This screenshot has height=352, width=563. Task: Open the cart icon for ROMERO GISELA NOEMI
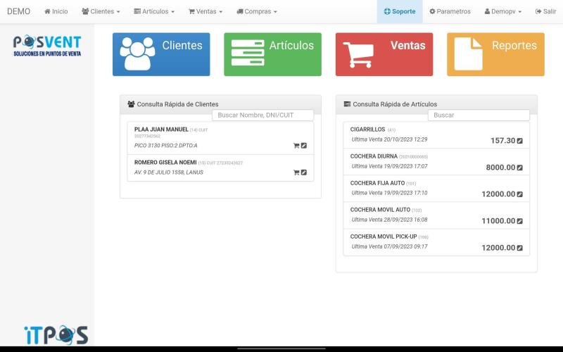click(296, 172)
